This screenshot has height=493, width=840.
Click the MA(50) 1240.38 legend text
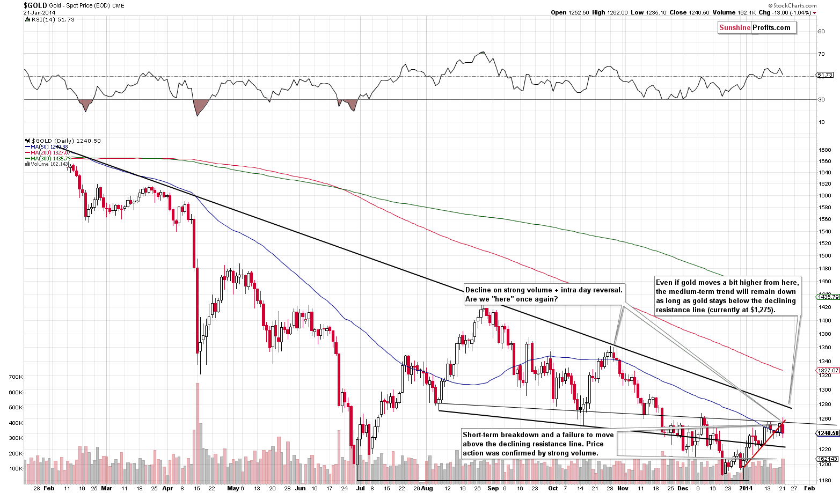pos(49,146)
